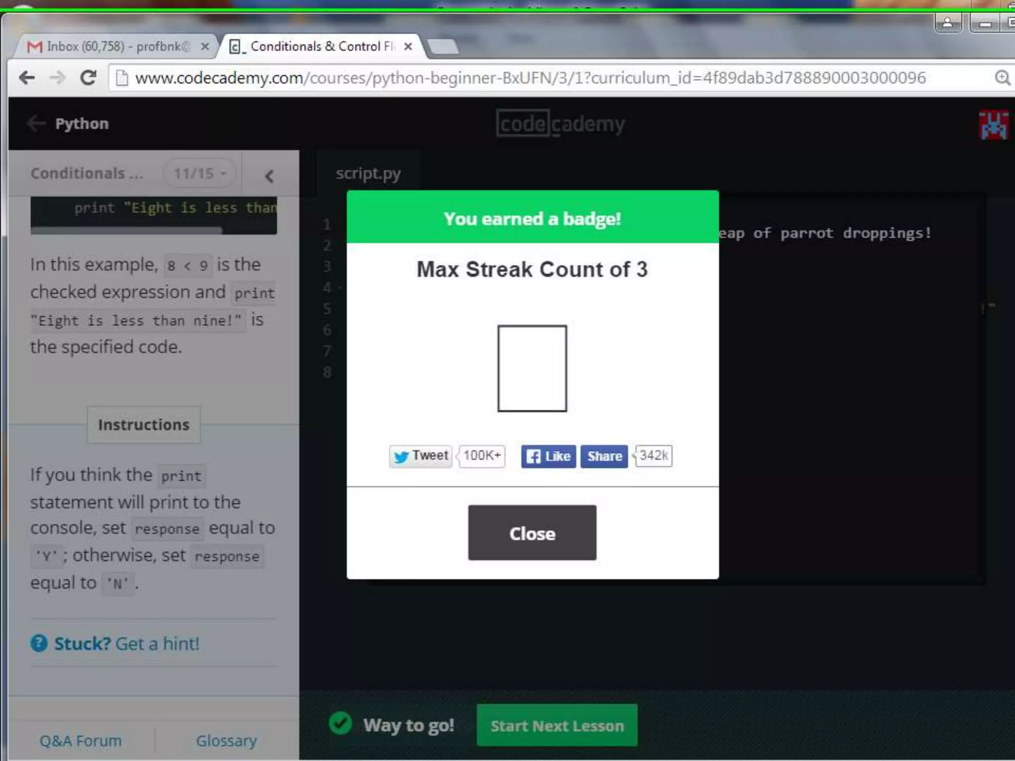Open the 11/15 lesson progress dropdown
The width and height of the screenshot is (1015, 761).
click(200, 173)
